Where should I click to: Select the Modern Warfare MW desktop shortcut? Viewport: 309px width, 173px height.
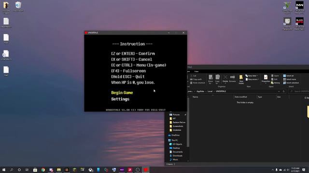point(299,8)
